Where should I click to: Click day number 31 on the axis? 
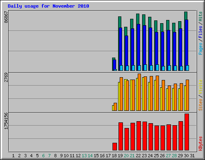[192, 156]
